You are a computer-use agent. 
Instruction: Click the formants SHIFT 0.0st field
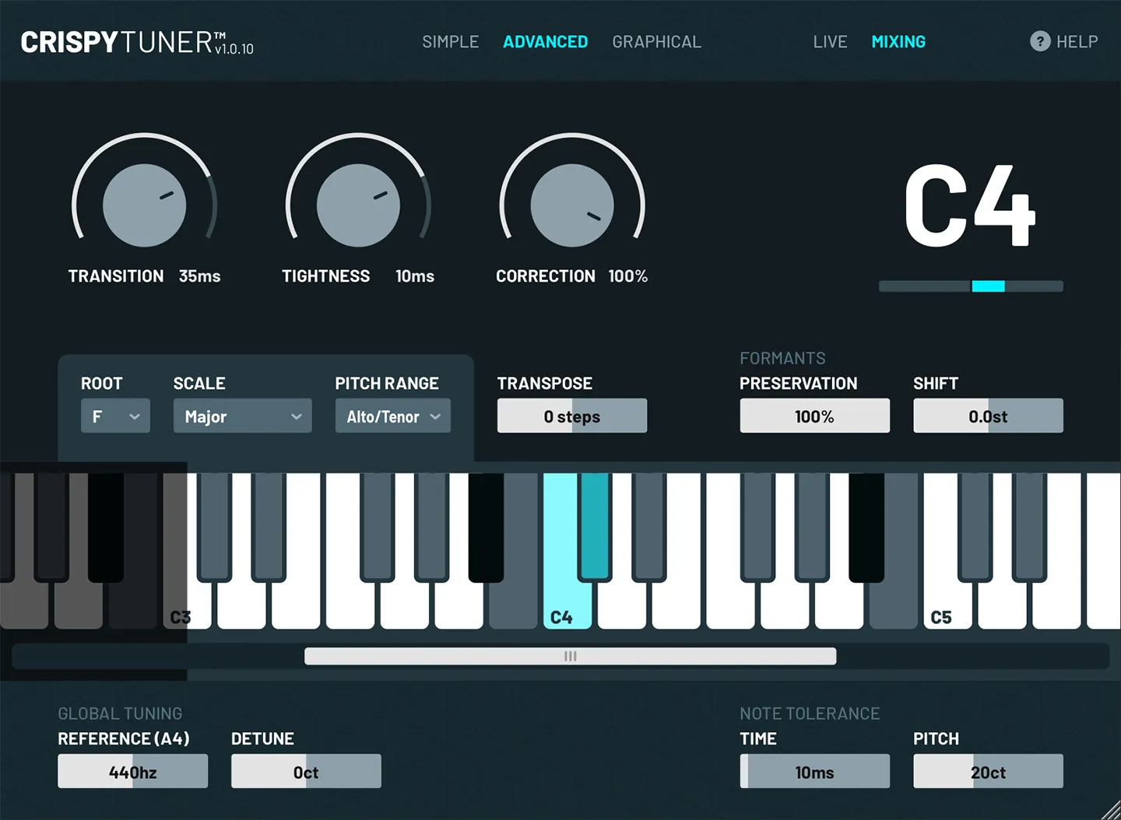tap(989, 416)
